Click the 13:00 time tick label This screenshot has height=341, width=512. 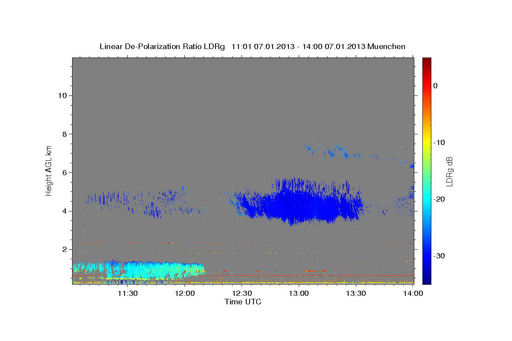click(299, 293)
